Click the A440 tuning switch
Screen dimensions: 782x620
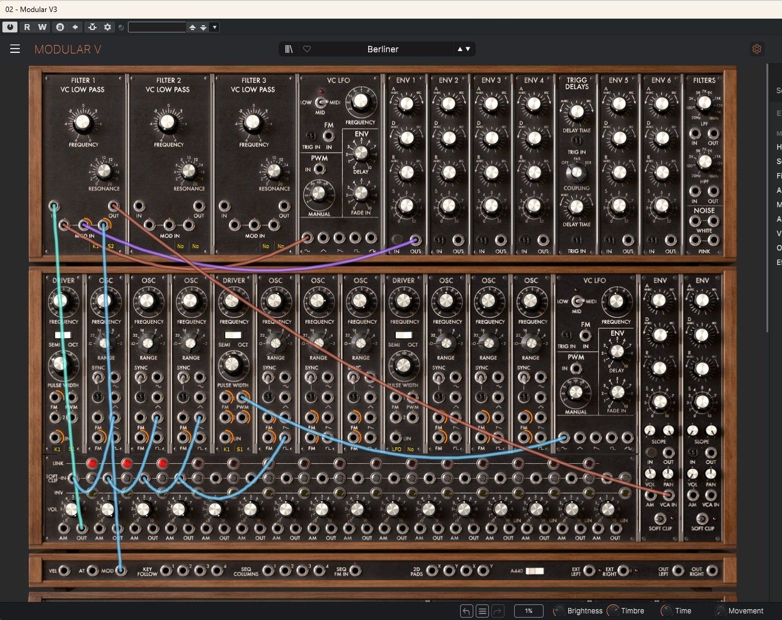pyautogui.click(x=535, y=571)
